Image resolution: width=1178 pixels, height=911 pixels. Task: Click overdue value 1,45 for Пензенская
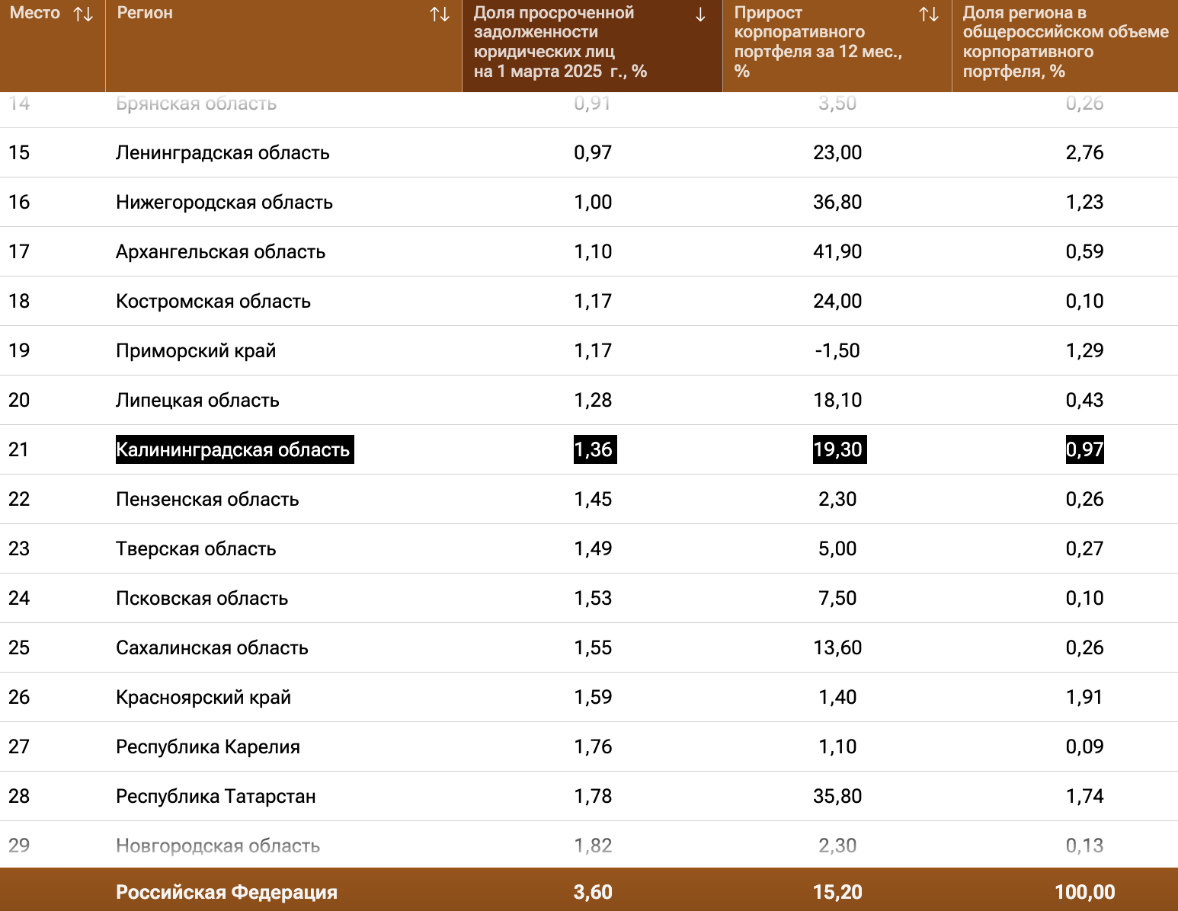(x=593, y=499)
